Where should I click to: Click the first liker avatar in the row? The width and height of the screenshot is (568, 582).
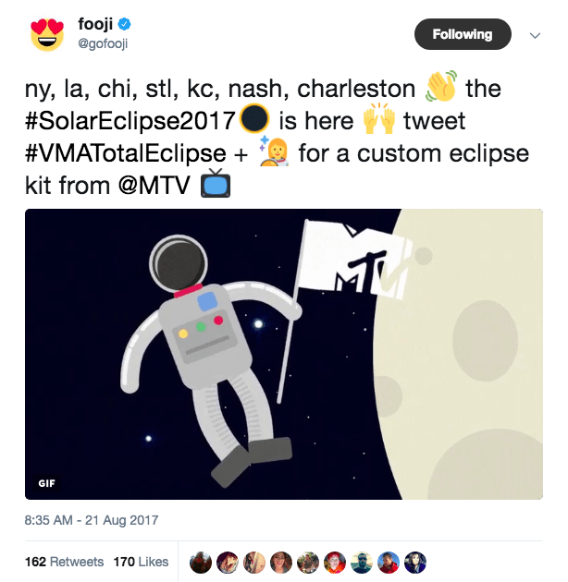(x=199, y=562)
